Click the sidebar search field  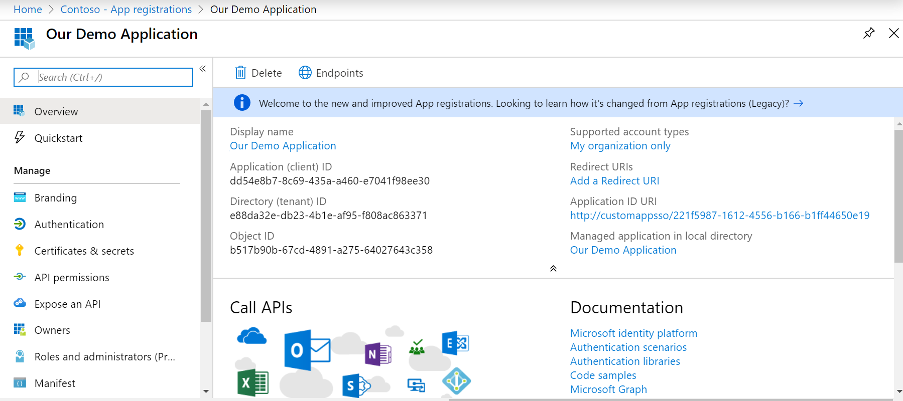[x=103, y=77]
